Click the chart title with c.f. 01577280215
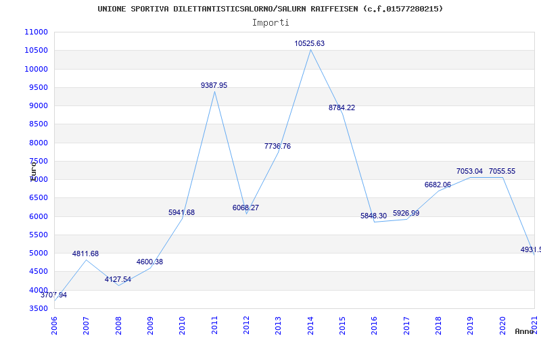This screenshot has height=338, width=541. coord(270,9)
